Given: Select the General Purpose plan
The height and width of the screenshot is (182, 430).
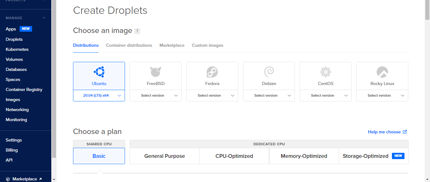Looking at the screenshot, I should tap(165, 156).
